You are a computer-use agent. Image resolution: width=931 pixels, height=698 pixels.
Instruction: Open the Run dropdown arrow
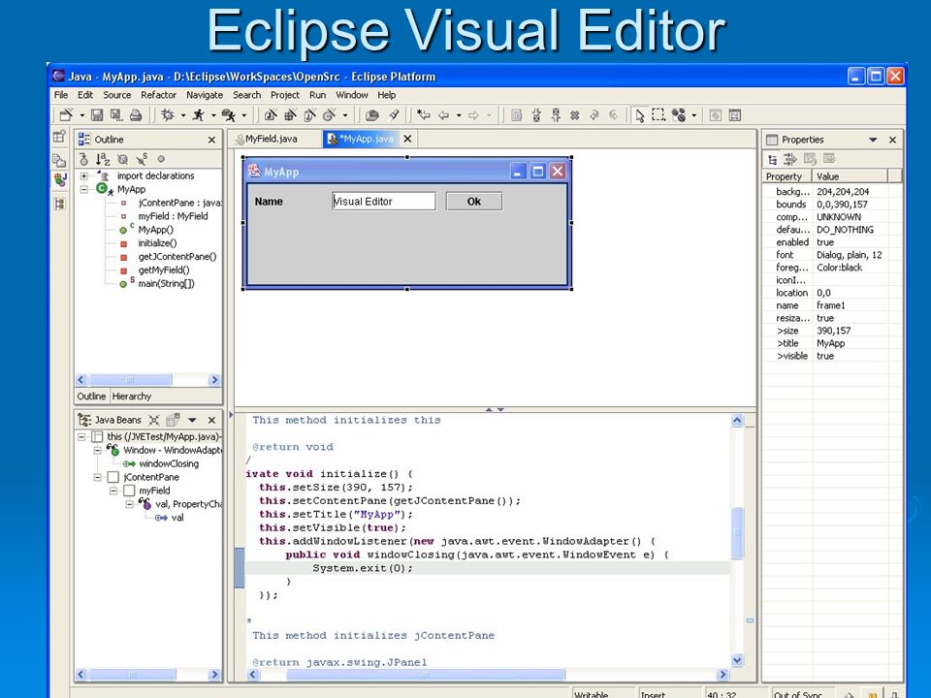coord(213,115)
